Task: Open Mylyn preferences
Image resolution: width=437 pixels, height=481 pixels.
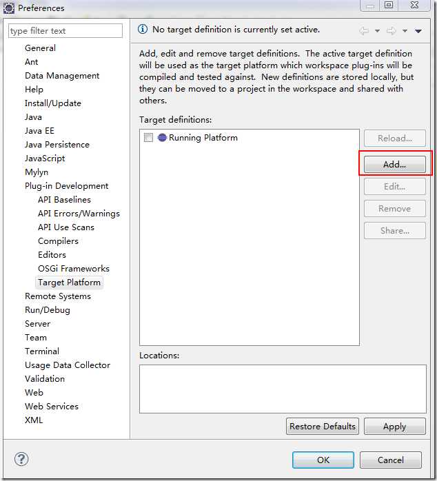Action: tap(37, 172)
